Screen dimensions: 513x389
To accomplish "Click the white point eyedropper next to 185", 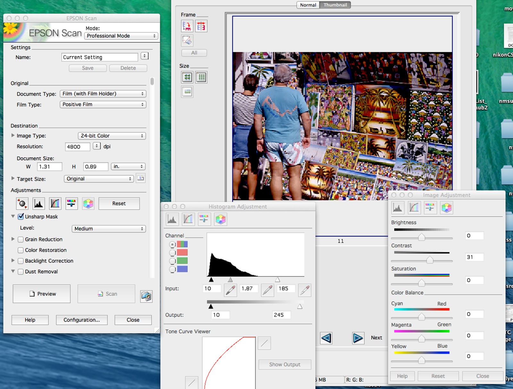I will click(x=304, y=290).
